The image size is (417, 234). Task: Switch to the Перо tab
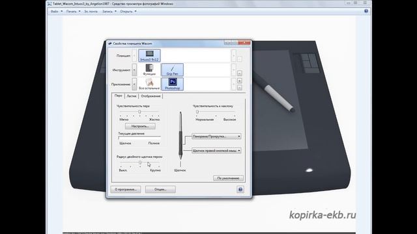coord(118,96)
